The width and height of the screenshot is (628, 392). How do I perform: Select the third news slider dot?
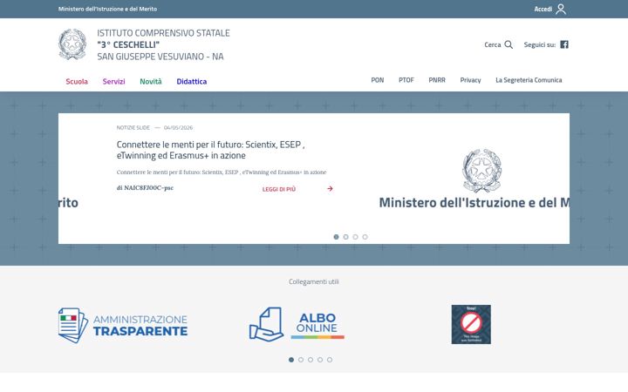click(355, 237)
